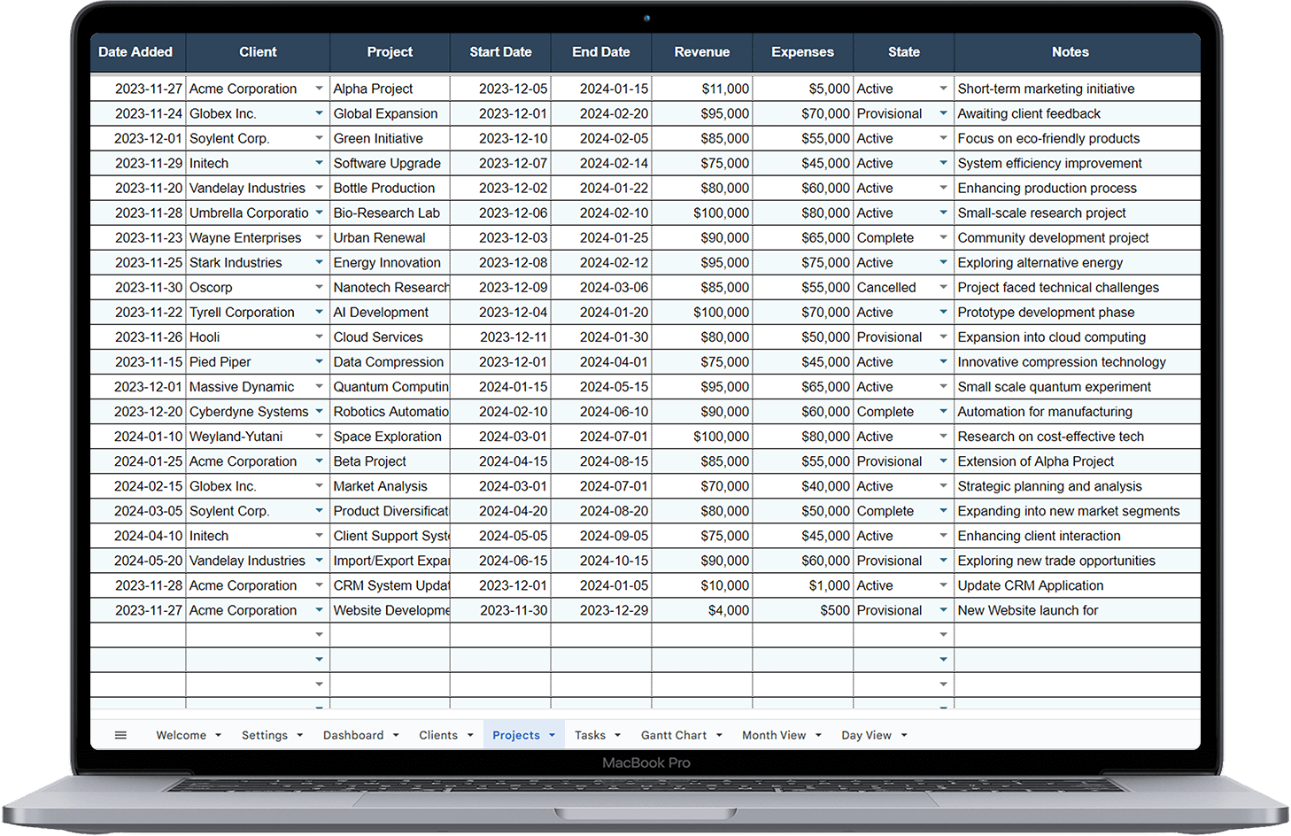Select the Awaiting client feedback note
1291x836 pixels.
click(x=1078, y=113)
